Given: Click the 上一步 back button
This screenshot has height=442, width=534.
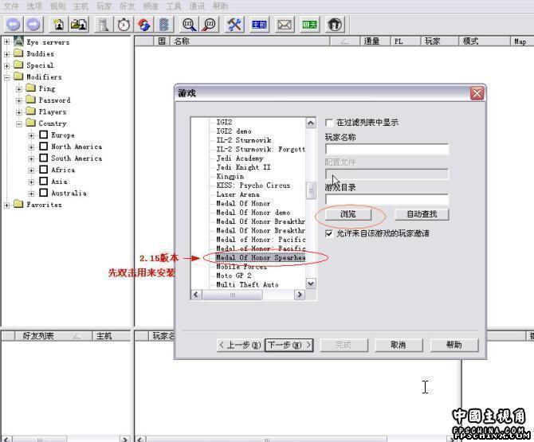Looking at the screenshot, I should 241,345.
